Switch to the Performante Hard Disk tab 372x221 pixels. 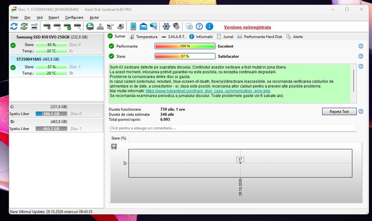[260, 37]
